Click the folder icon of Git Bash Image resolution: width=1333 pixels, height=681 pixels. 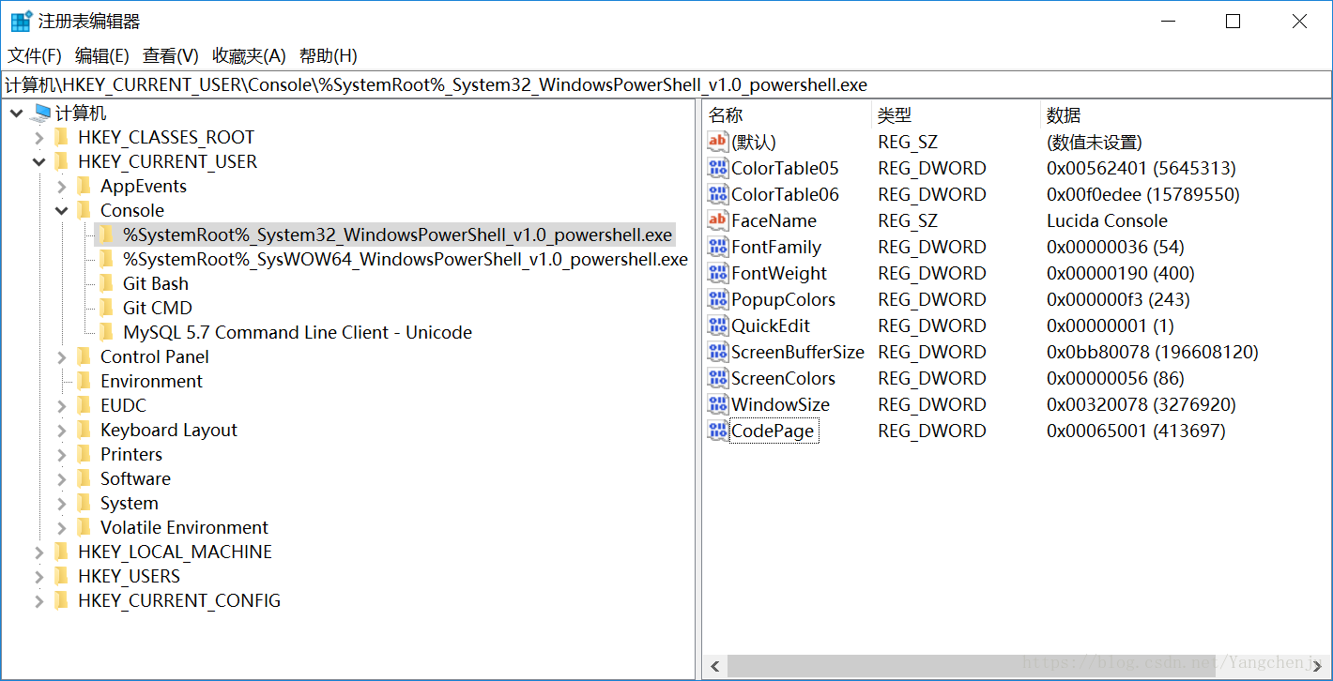(x=107, y=283)
